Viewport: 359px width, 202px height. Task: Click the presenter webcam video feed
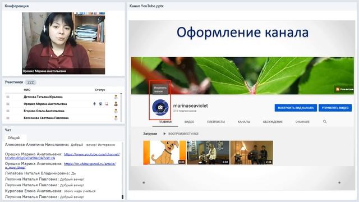(x=63, y=43)
